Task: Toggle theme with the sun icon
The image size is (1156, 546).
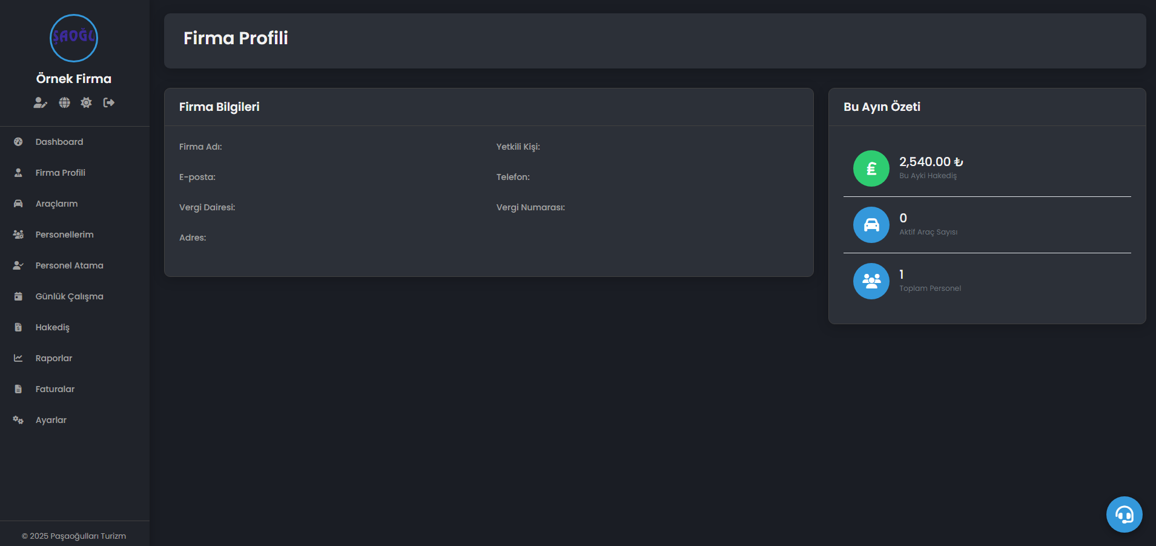Action: [x=87, y=103]
